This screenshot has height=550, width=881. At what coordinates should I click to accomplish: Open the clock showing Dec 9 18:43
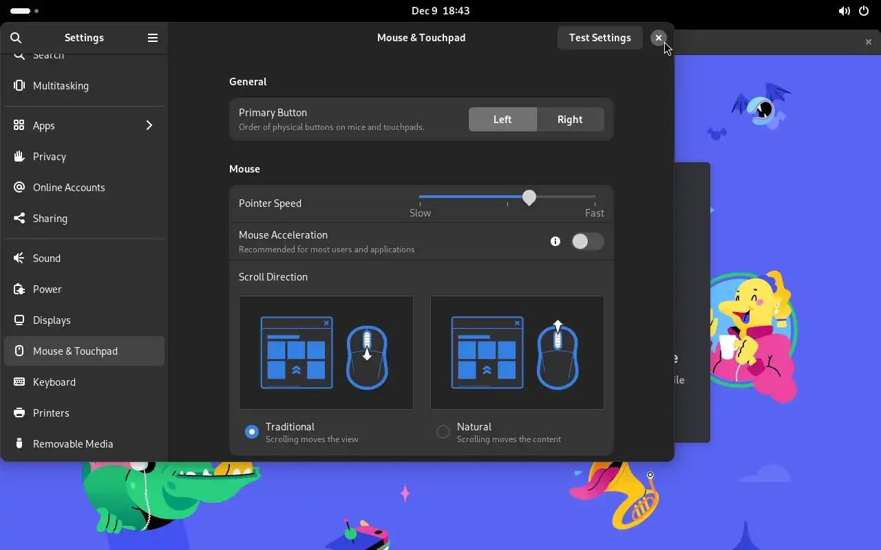[440, 11]
